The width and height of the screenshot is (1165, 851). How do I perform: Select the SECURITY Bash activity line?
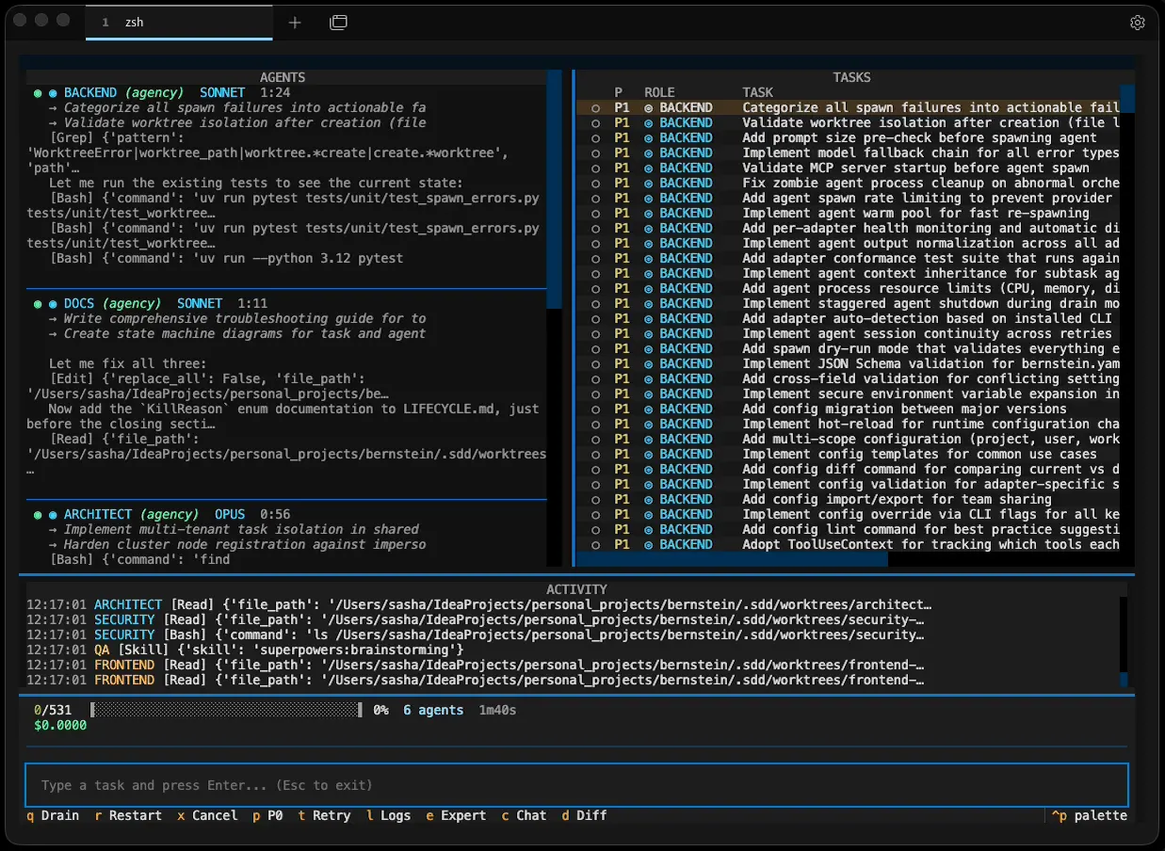(475, 635)
